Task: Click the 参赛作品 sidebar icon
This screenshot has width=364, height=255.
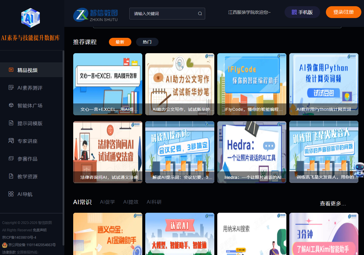Action: tap(11, 159)
